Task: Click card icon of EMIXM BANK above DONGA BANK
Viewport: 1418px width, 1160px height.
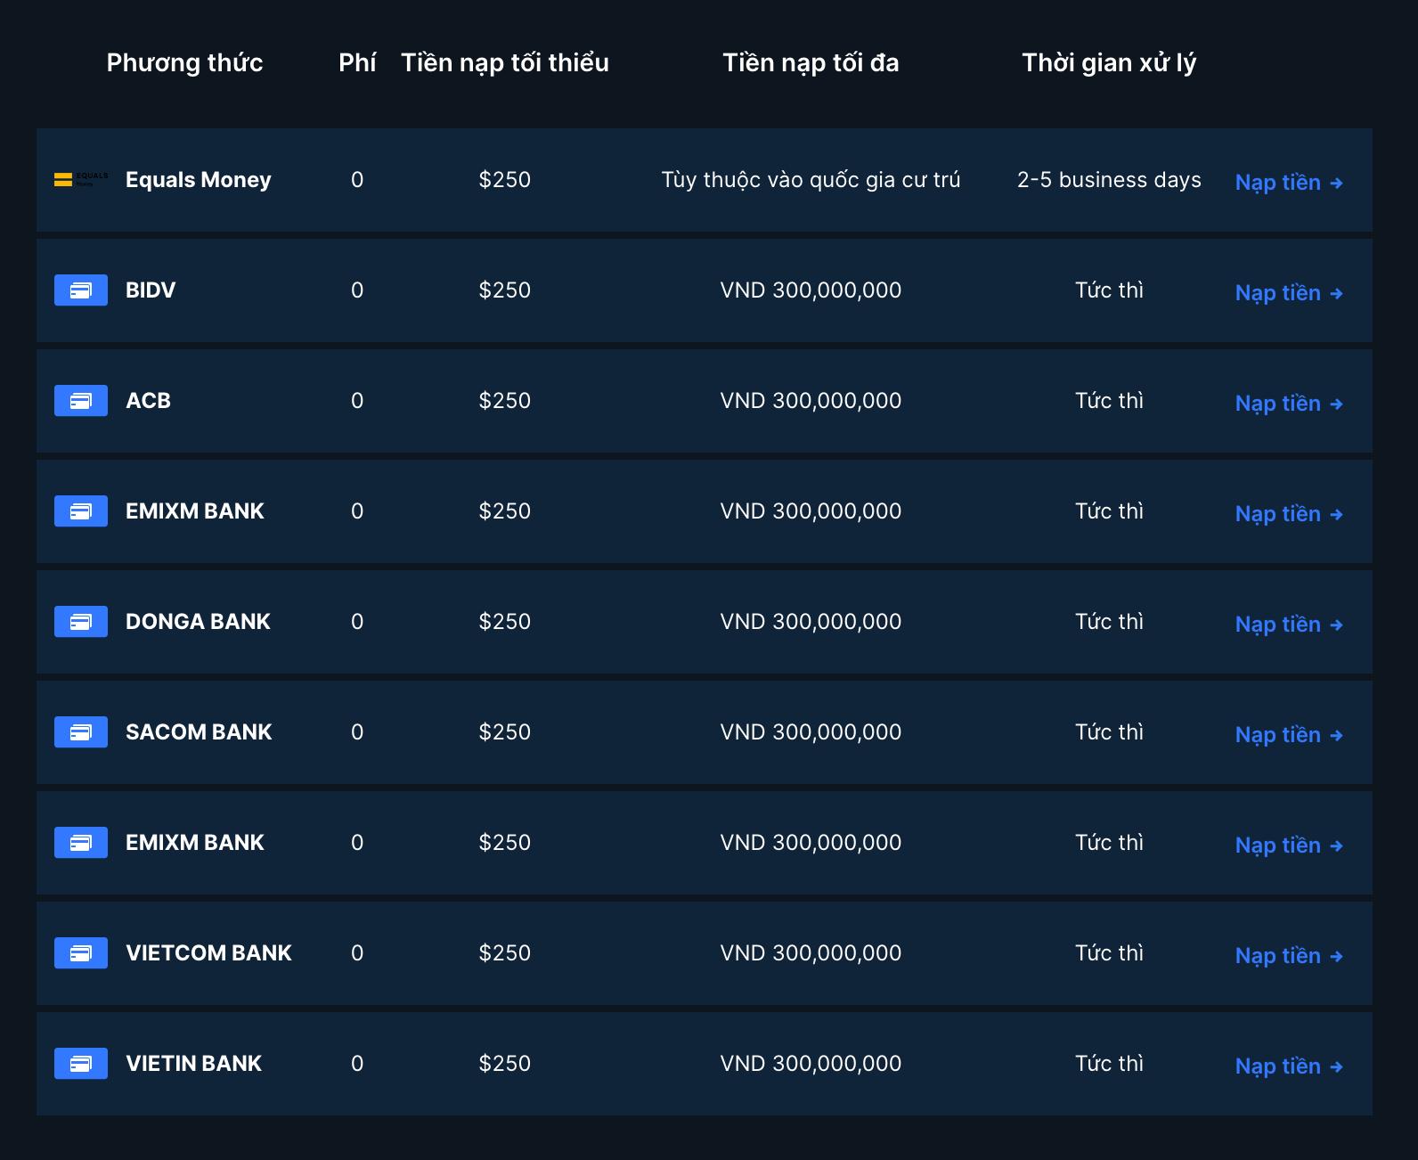Action: coord(80,511)
